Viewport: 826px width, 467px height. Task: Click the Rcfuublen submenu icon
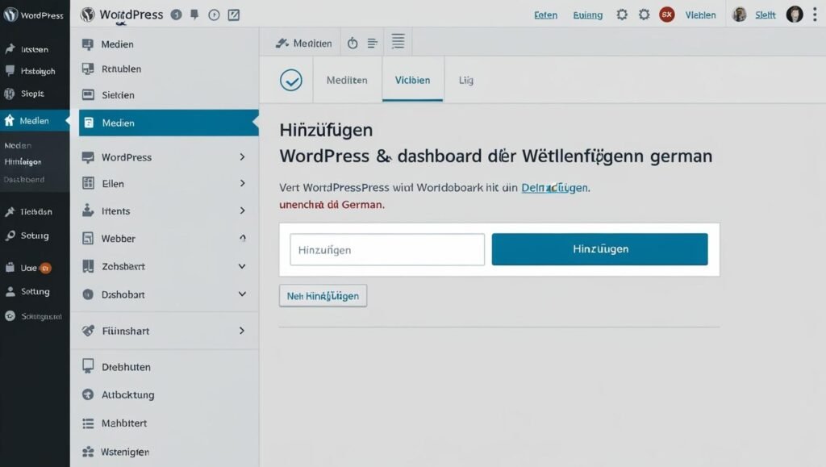(x=88, y=69)
